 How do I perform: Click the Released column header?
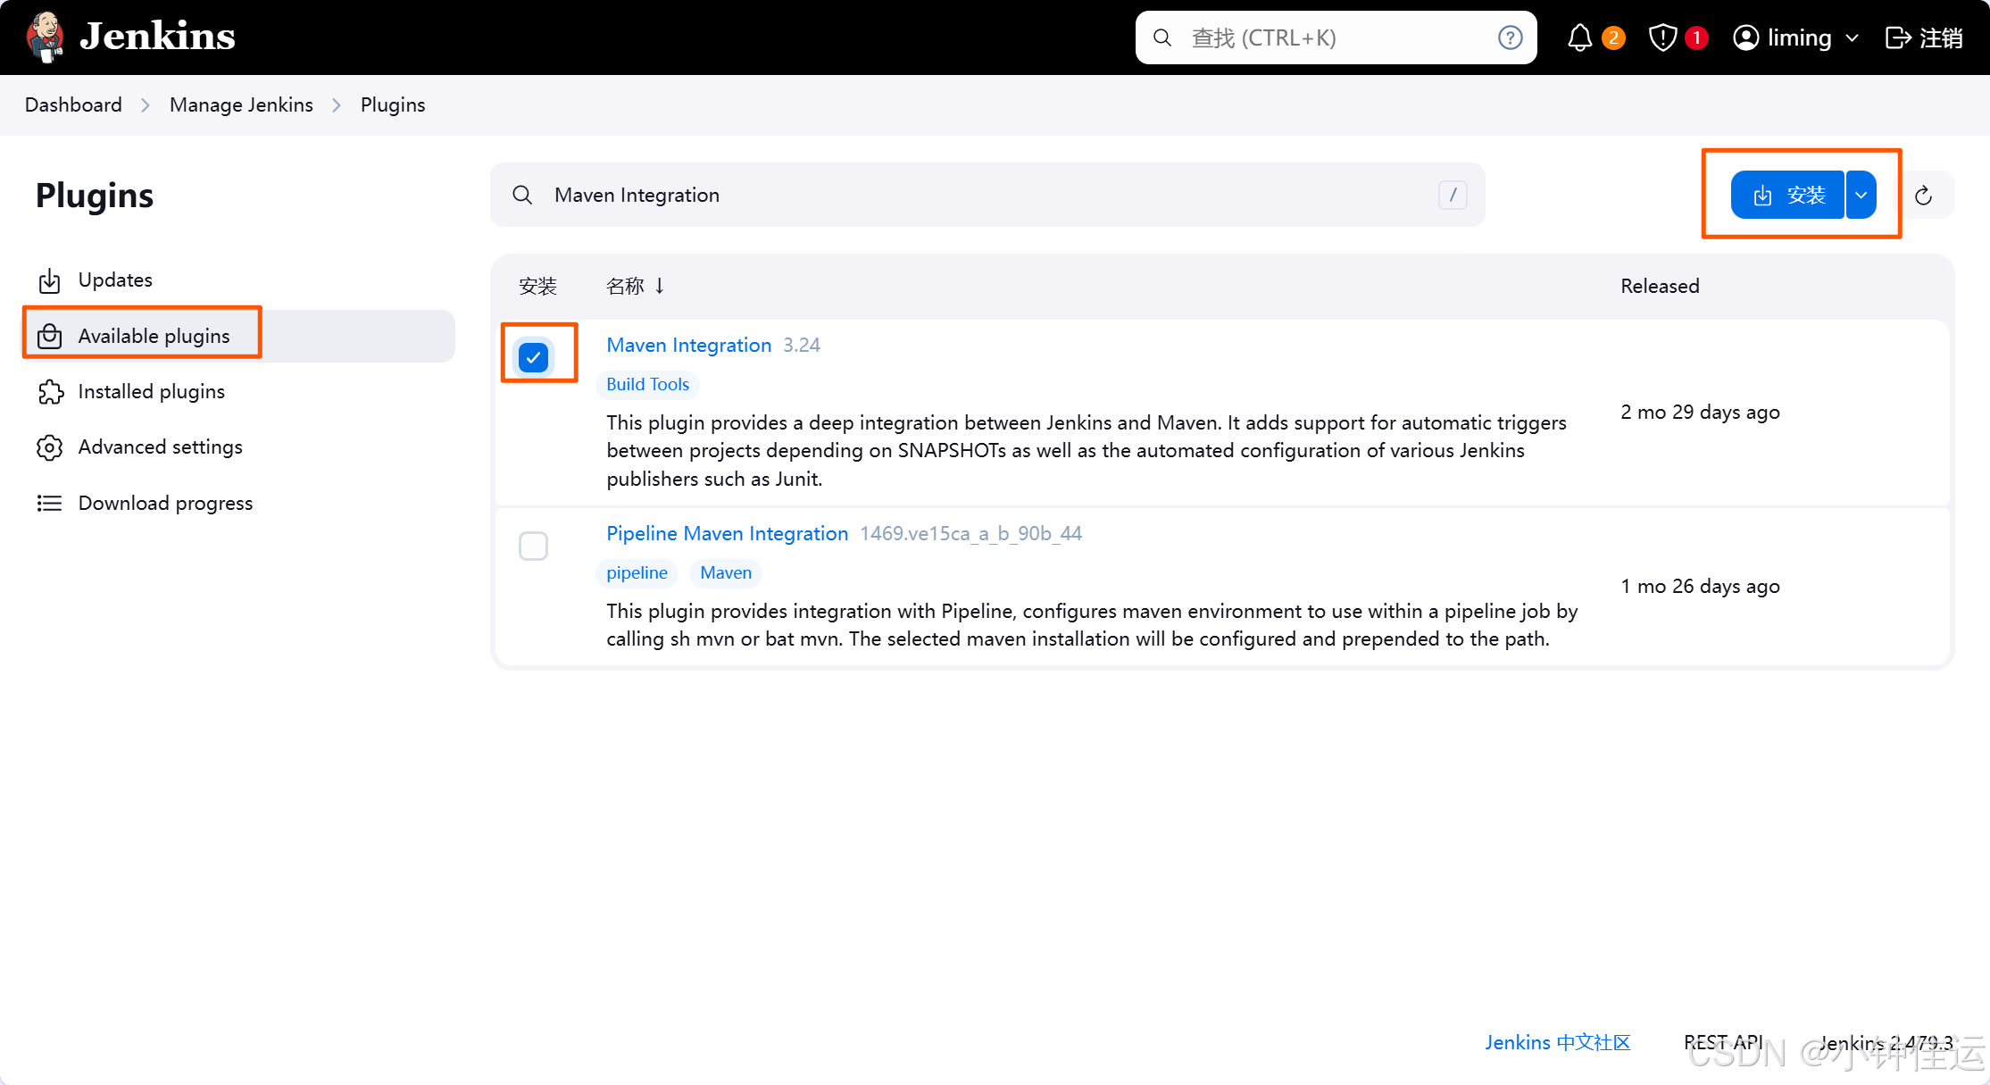coord(1660,286)
